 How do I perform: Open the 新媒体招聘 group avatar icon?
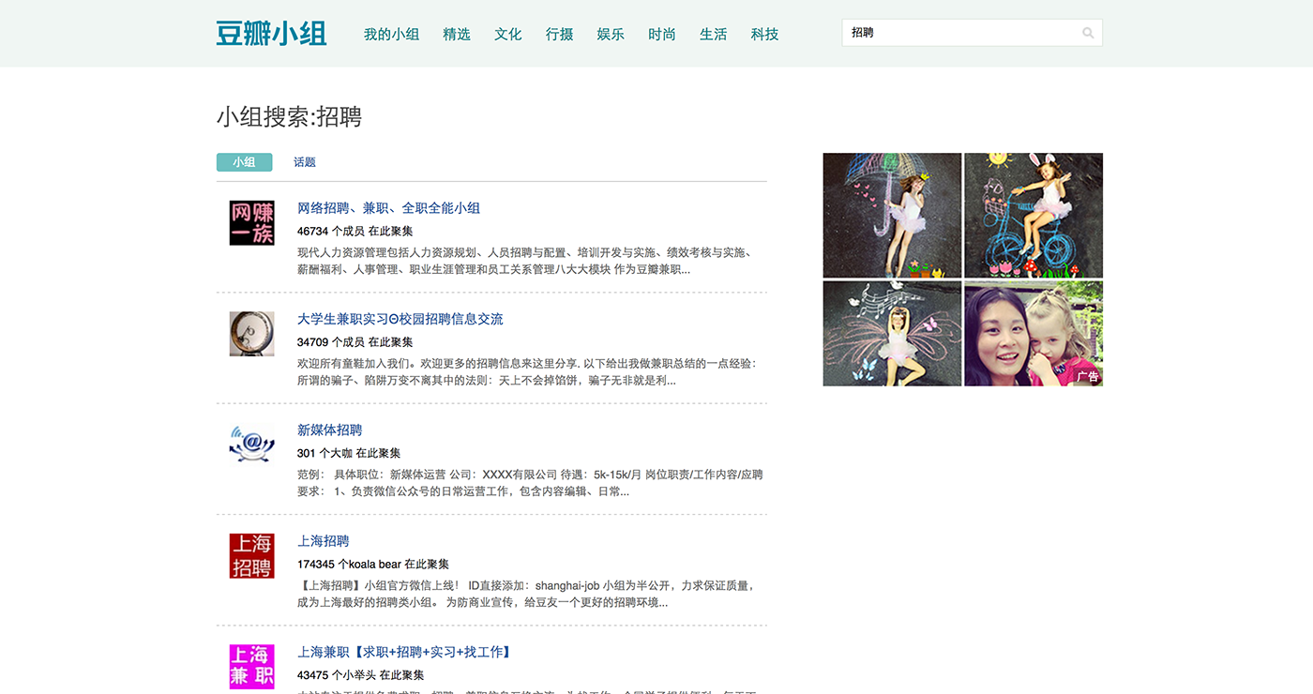[252, 445]
